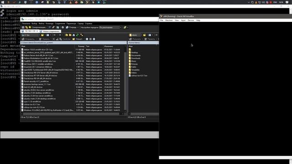Open VirtualBox Devices menu
292x164 pixels.
pos(191,20)
